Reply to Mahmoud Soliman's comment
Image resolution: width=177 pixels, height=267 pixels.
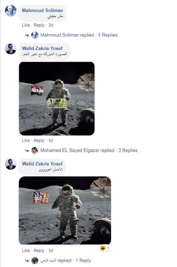[x=39, y=25]
